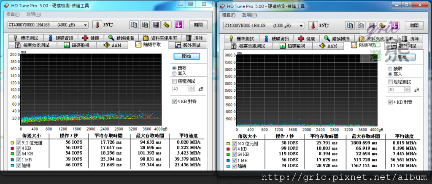
Task: Open 說明 menu in right window
Action: (x=250, y=15)
